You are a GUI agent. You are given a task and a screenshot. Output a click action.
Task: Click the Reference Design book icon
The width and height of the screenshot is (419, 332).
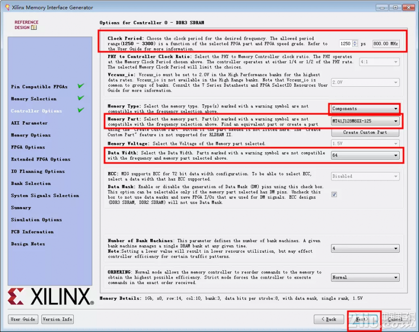pos(34,27)
